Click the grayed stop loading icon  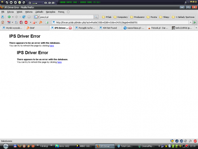[x=29, y=17]
